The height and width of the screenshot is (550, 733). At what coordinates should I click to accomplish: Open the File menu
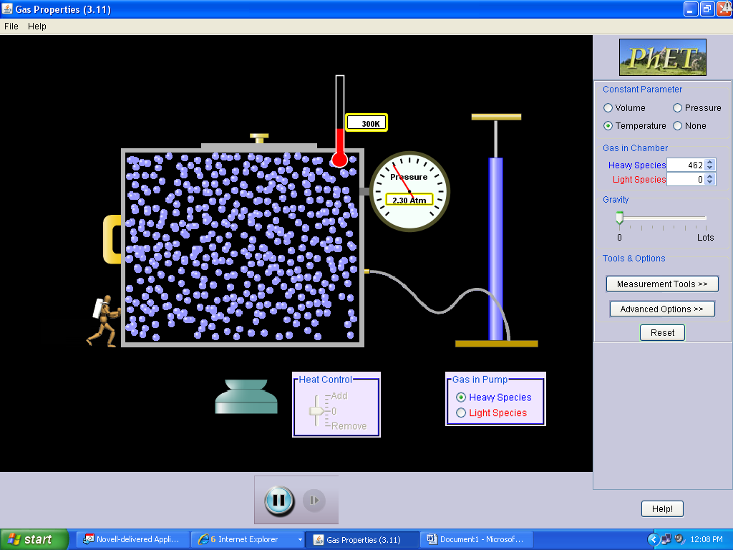pyautogui.click(x=11, y=26)
